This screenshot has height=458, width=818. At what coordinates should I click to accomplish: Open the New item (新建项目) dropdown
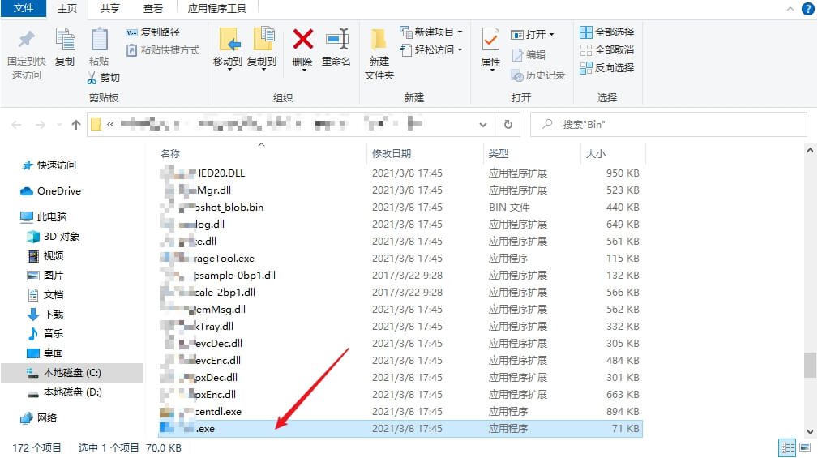click(431, 32)
